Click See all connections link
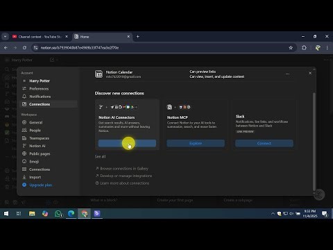 [100, 156]
